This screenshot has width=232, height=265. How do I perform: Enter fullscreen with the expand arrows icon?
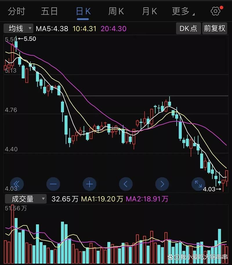198,184
